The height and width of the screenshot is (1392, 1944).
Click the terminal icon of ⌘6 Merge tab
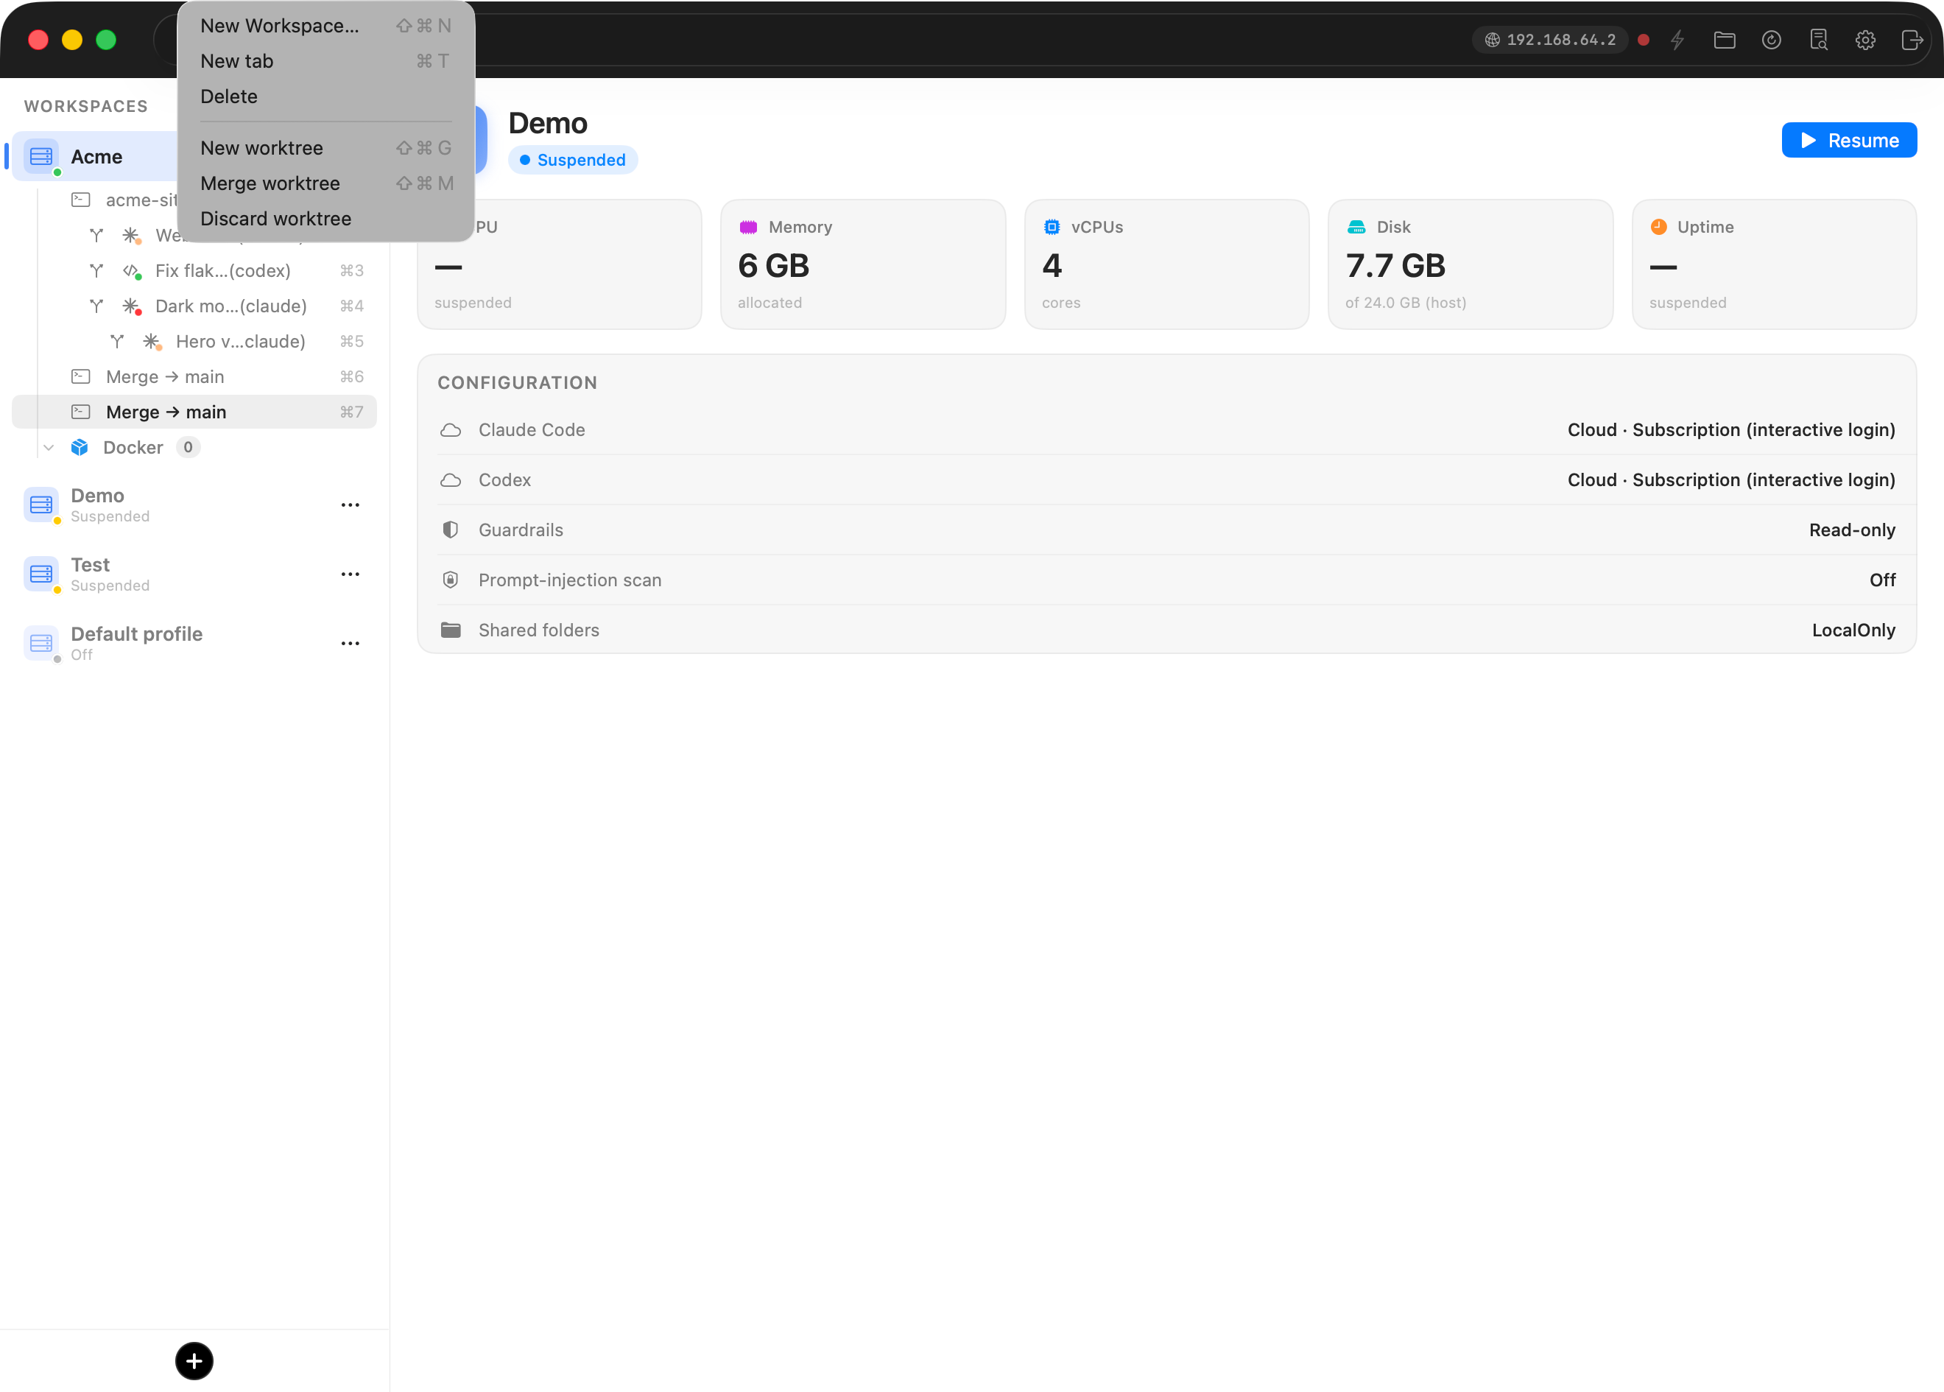point(80,377)
